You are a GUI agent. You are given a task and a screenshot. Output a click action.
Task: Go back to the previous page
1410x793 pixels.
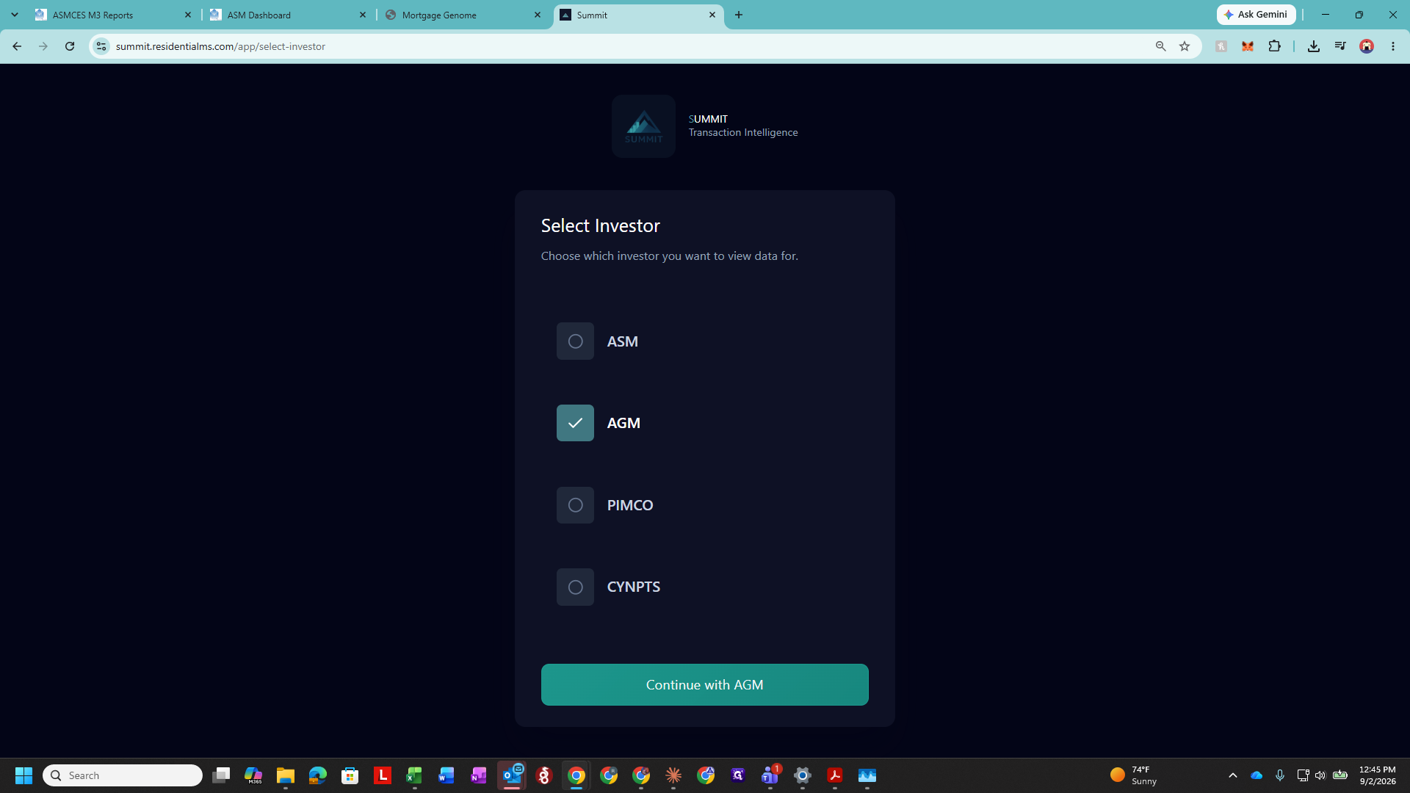click(17, 46)
